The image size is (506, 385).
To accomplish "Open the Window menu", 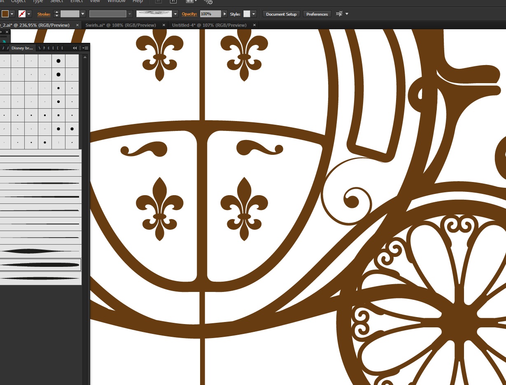I will [116, 1].
